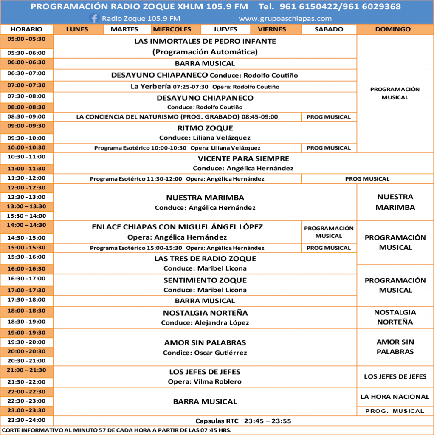Click PROG MUSICAL cell in 08:30 row
Viewport: 434px width, 435px height.
pyautogui.click(x=329, y=117)
